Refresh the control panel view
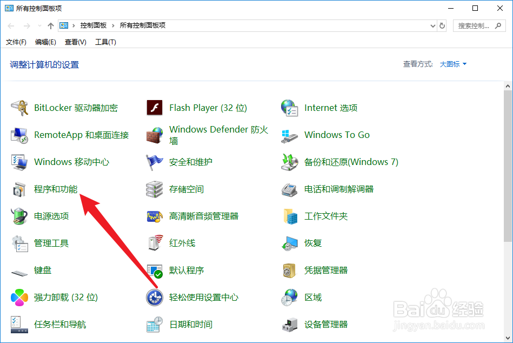Viewport: 513px width, 343px height. (442, 26)
